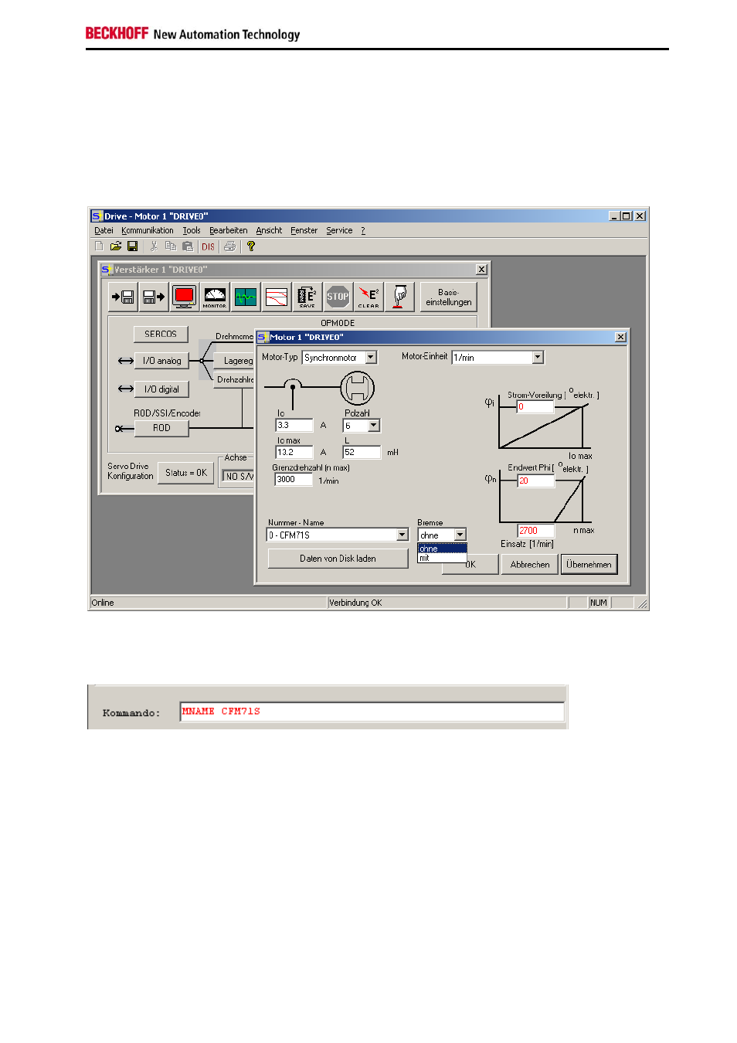Viewport: 737px width, 1043px height.
Task: Click the SERCOS button
Action: 161,334
